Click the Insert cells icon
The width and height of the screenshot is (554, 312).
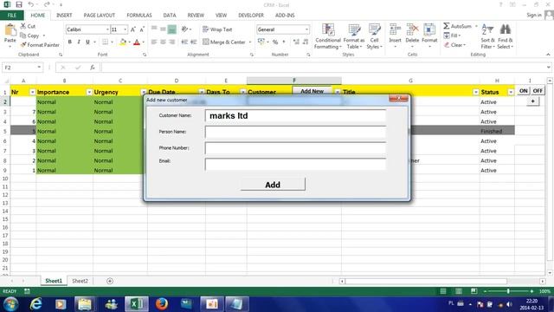[395, 29]
